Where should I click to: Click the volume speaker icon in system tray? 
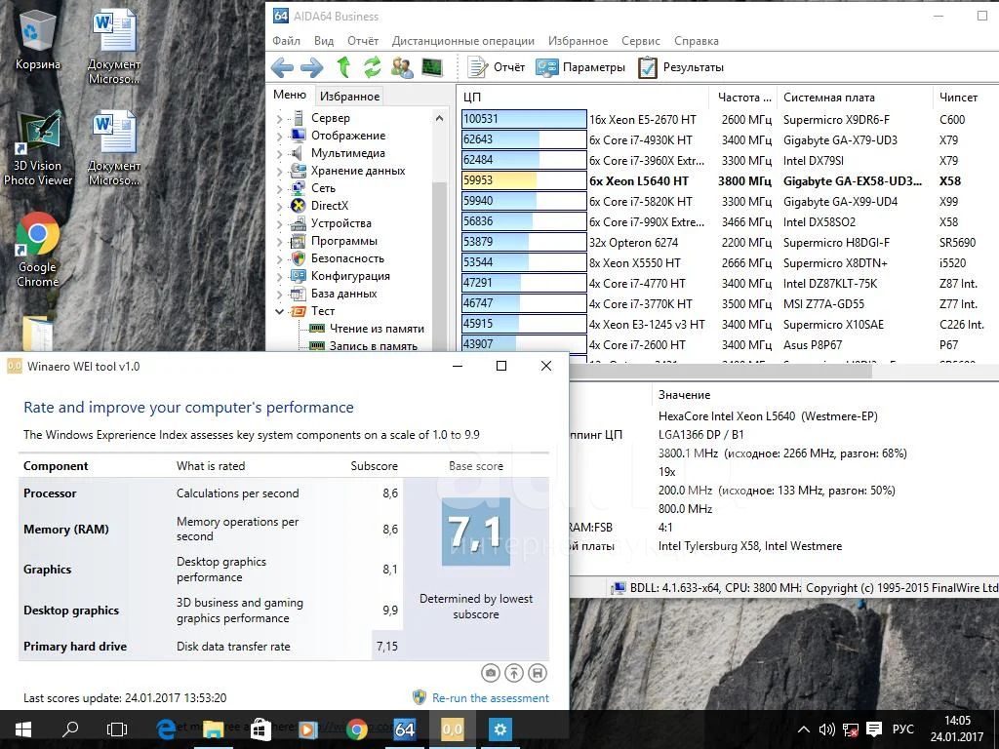[826, 729]
